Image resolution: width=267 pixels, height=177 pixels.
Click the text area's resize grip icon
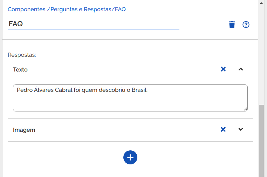tap(246, 109)
